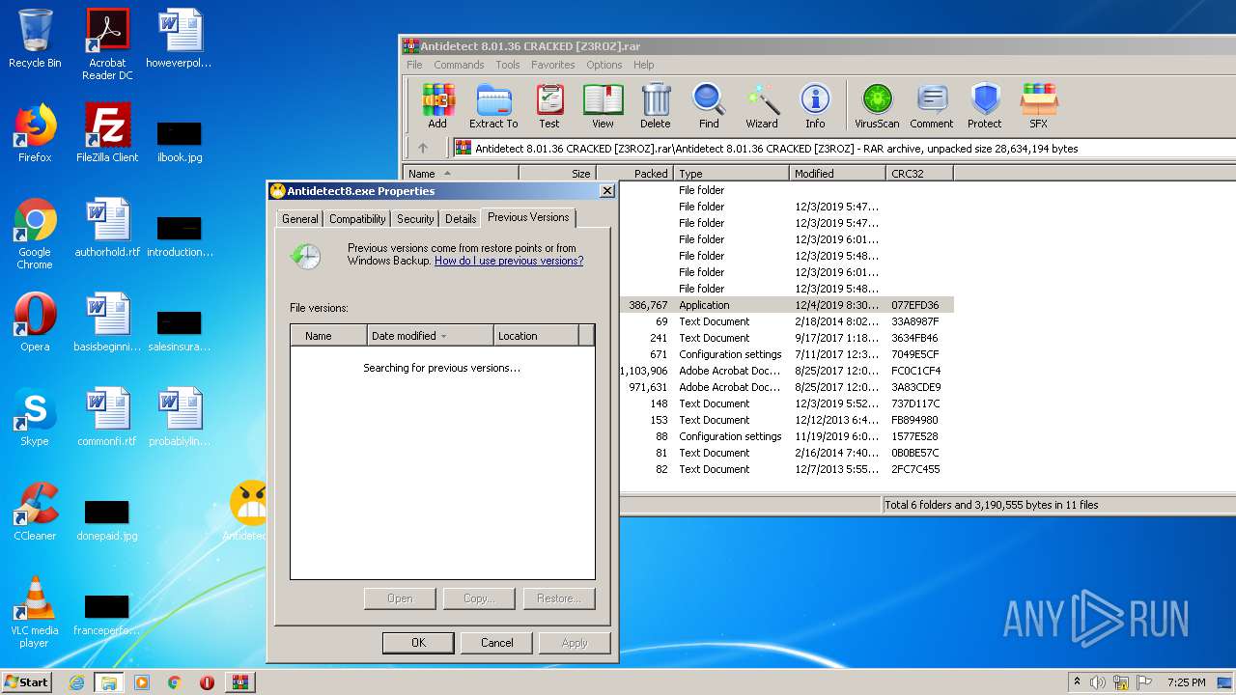Click the volume icon in system tray
The height and width of the screenshot is (695, 1236).
1097,682
